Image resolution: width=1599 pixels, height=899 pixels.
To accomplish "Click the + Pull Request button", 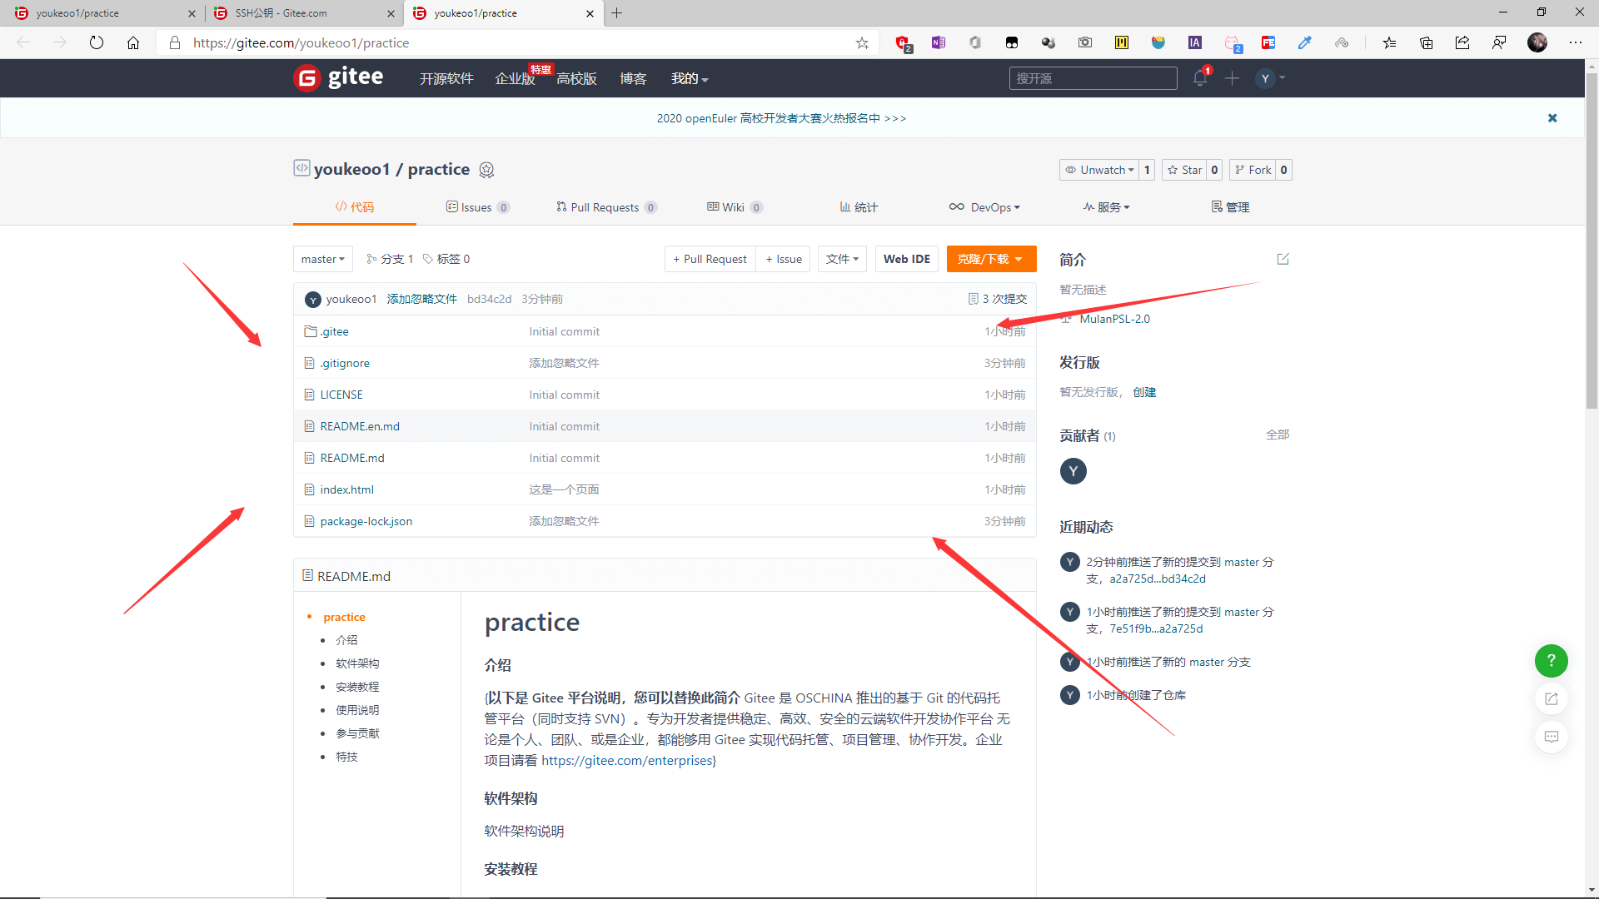I will tap(710, 259).
